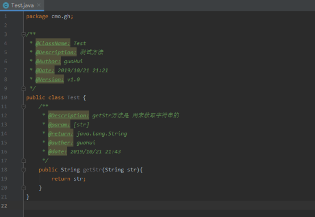Click the author name guoHui on line 6

(x=73, y=62)
